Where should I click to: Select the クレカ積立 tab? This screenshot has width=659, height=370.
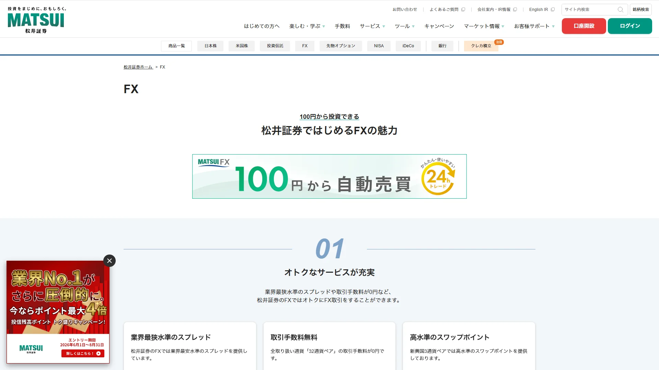[x=481, y=46]
